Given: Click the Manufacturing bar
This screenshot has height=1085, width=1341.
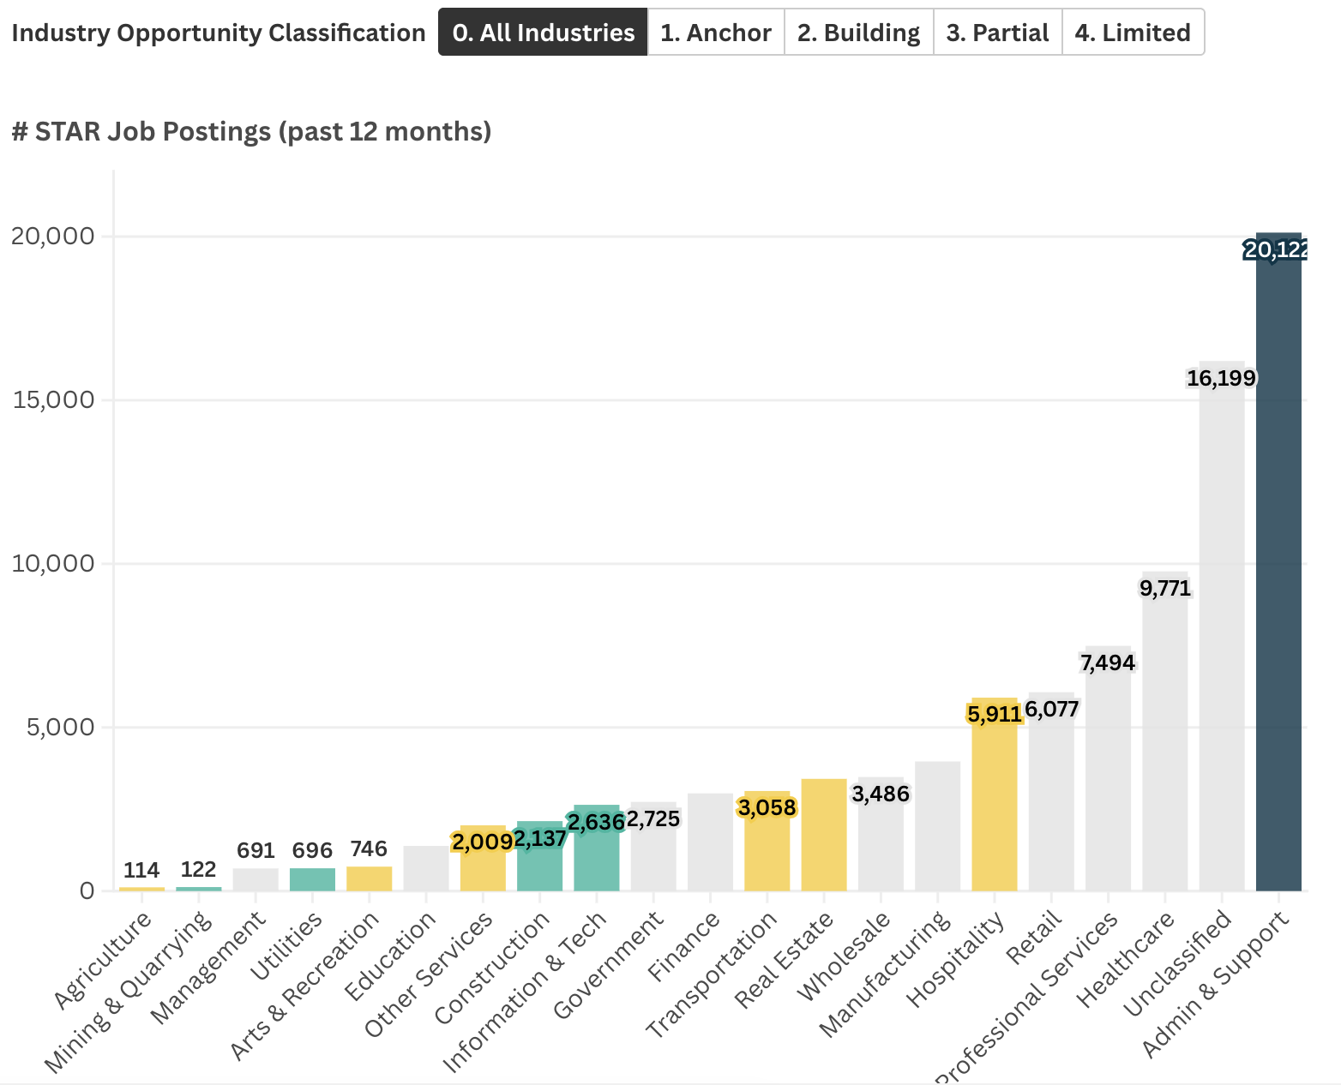Looking at the screenshot, I should click(938, 826).
